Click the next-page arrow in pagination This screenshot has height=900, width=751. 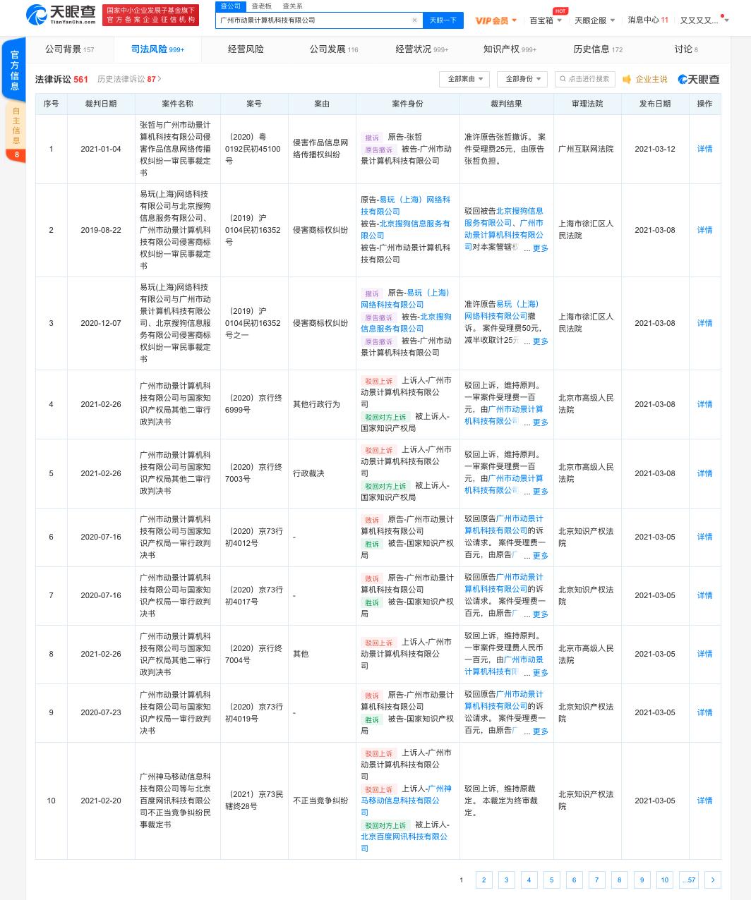pyautogui.click(x=712, y=880)
